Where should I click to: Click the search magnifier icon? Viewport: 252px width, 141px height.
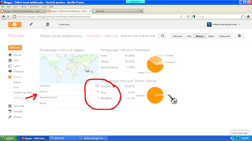tap(242, 16)
